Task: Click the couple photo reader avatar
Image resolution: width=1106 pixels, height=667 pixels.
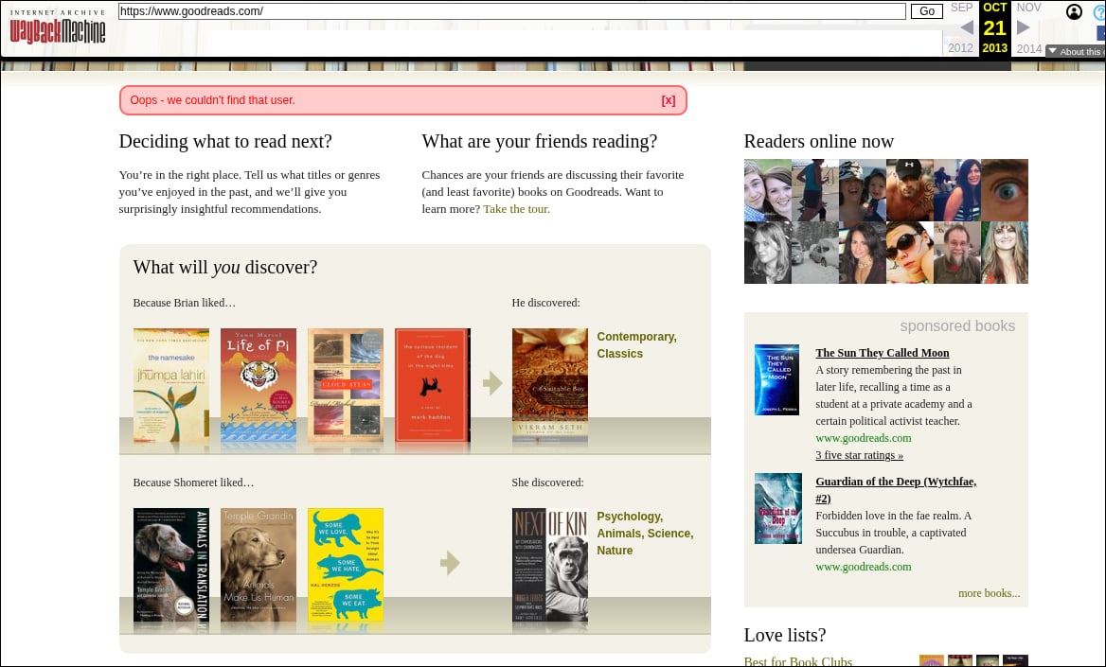Action: point(767,190)
